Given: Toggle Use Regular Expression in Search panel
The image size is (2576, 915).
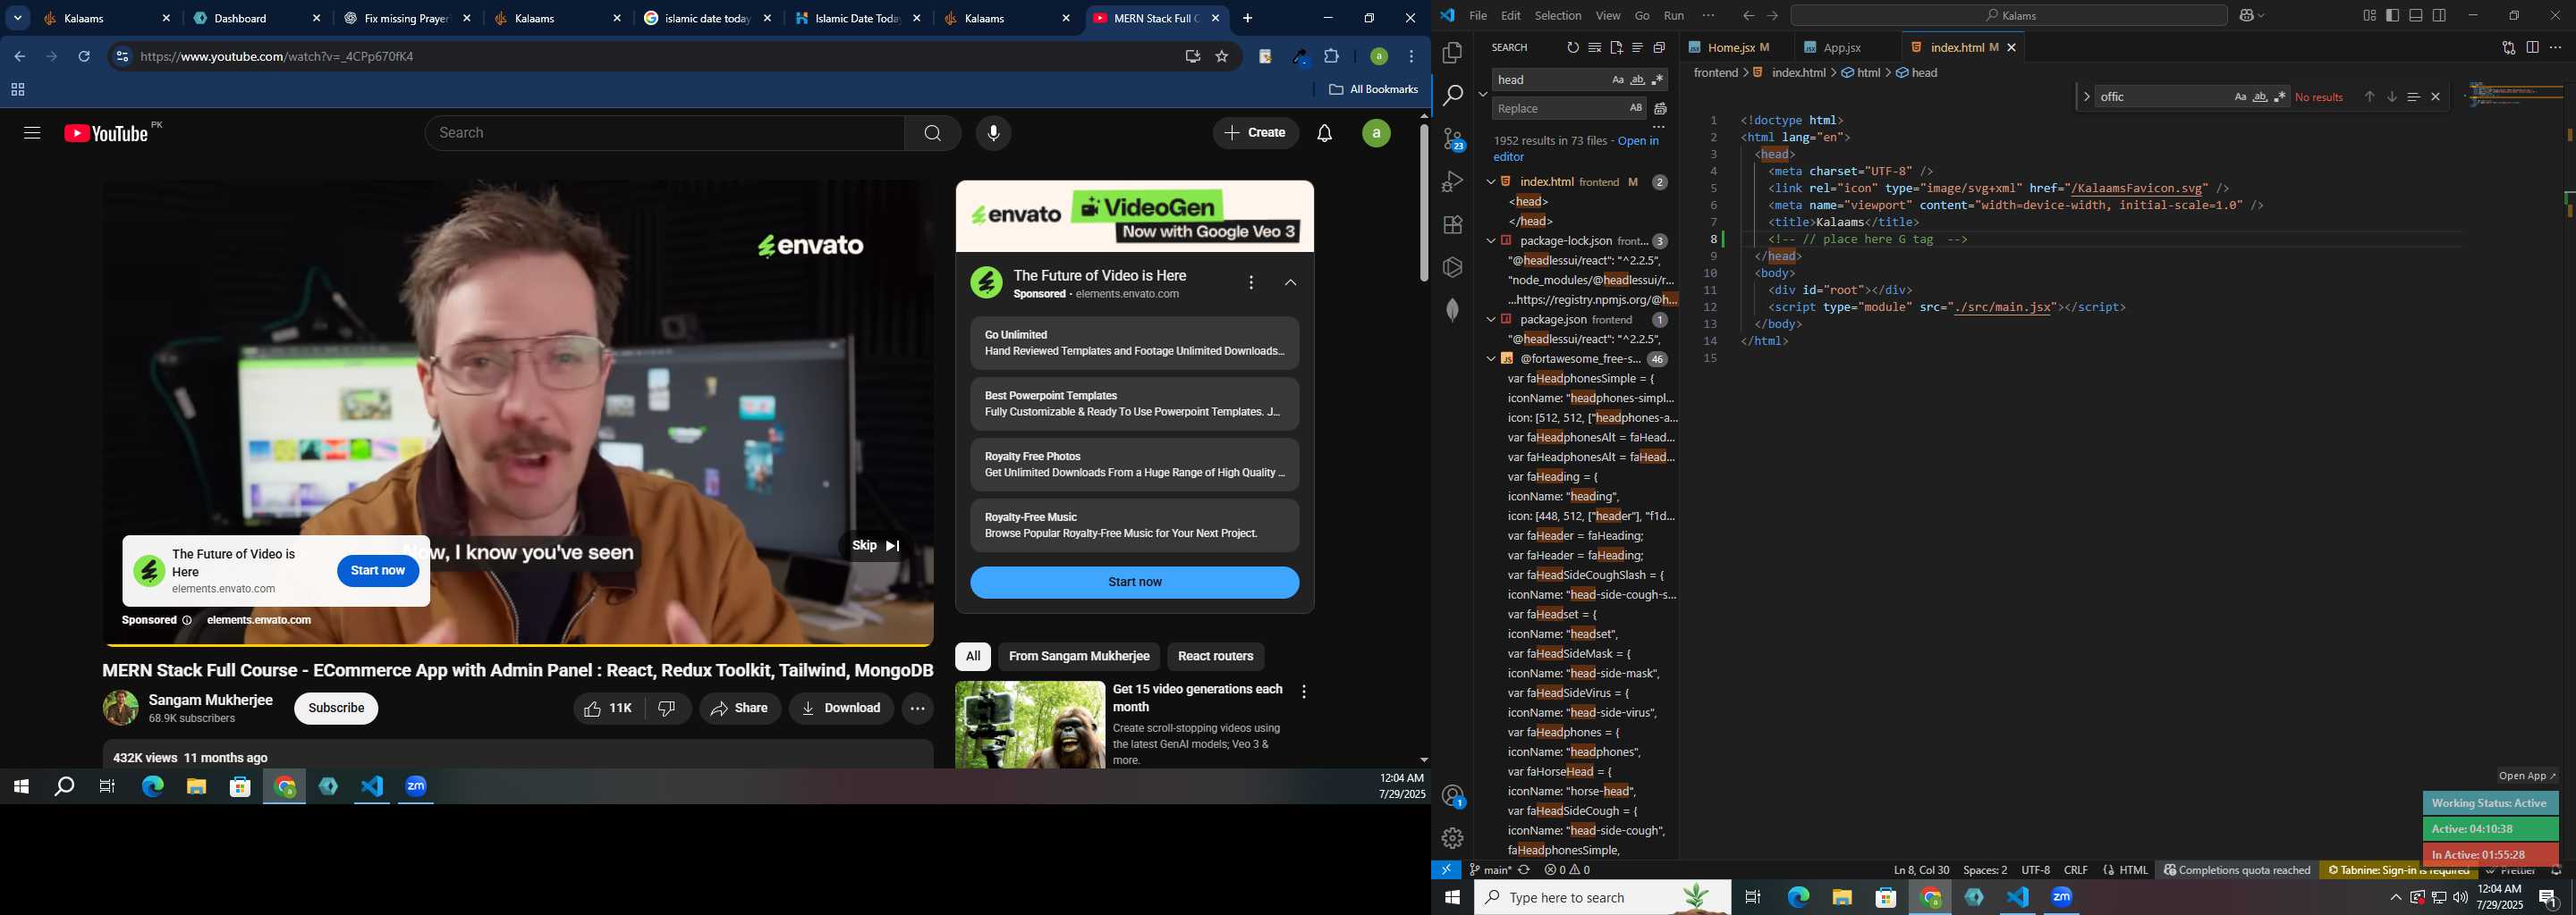Looking at the screenshot, I should (1657, 80).
